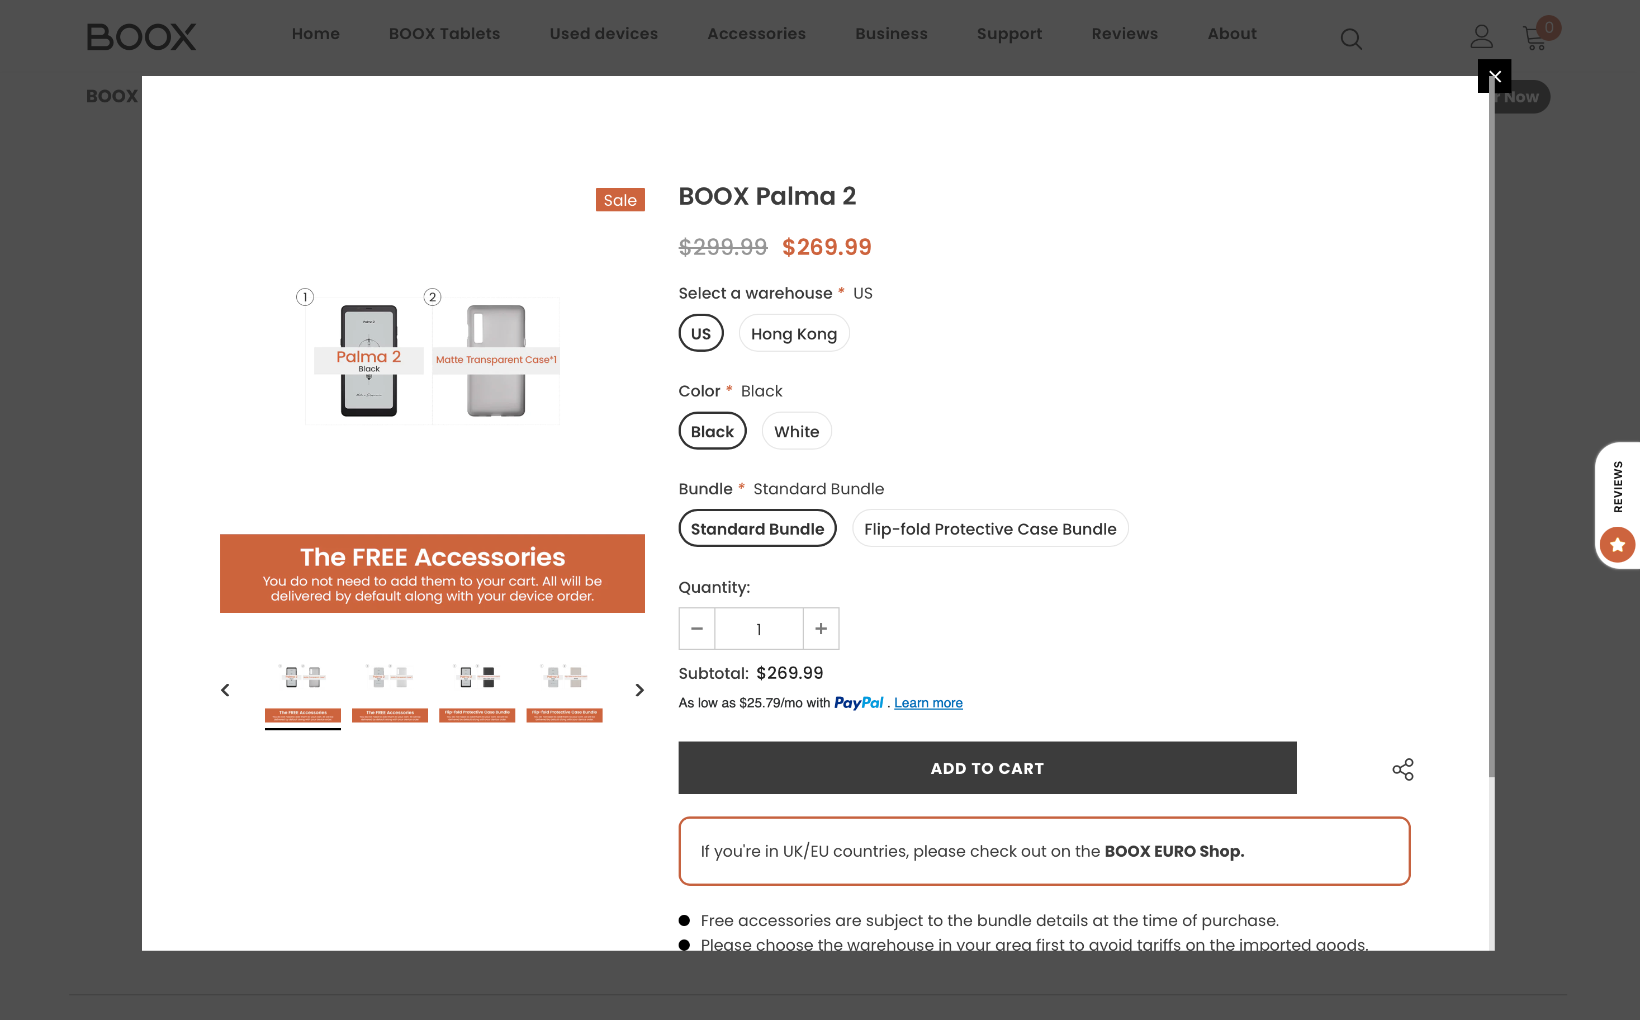Open the Business menu item
Image resolution: width=1640 pixels, height=1020 pixels.
click(892, 34)
